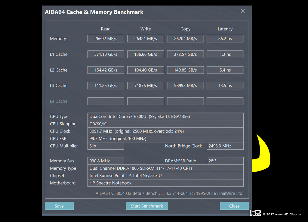
Task: Select the CPU Multiplier 31x field
Action: click(106, 146)
